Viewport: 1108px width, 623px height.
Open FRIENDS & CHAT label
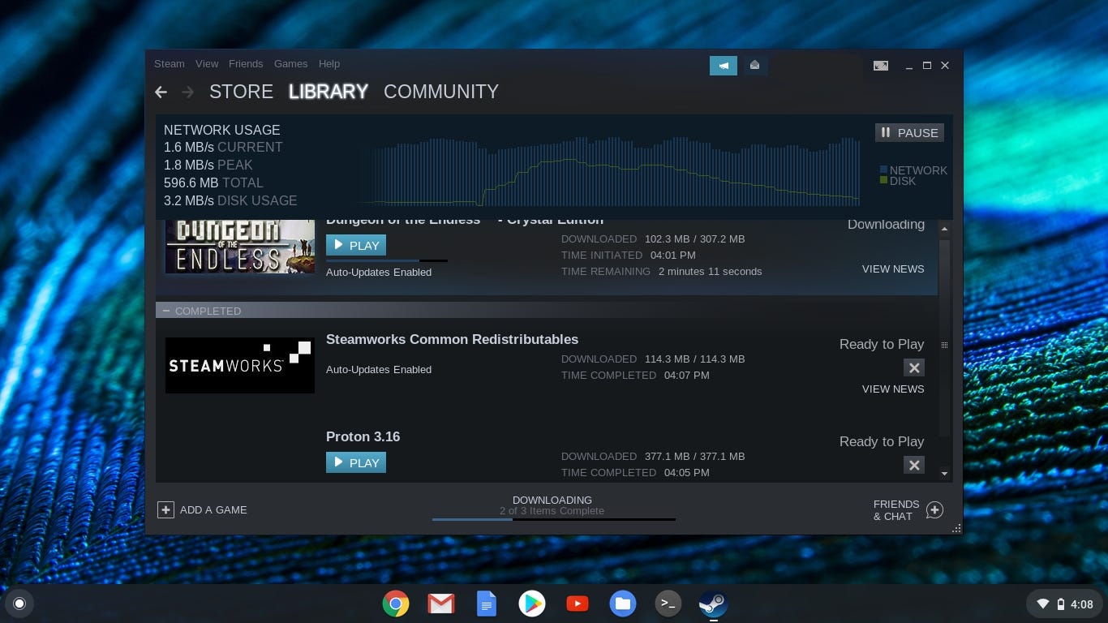(x=896, y=510)
